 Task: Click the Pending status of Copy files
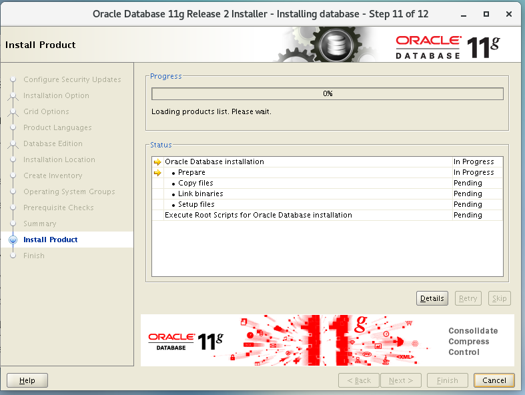click(468, 183)
